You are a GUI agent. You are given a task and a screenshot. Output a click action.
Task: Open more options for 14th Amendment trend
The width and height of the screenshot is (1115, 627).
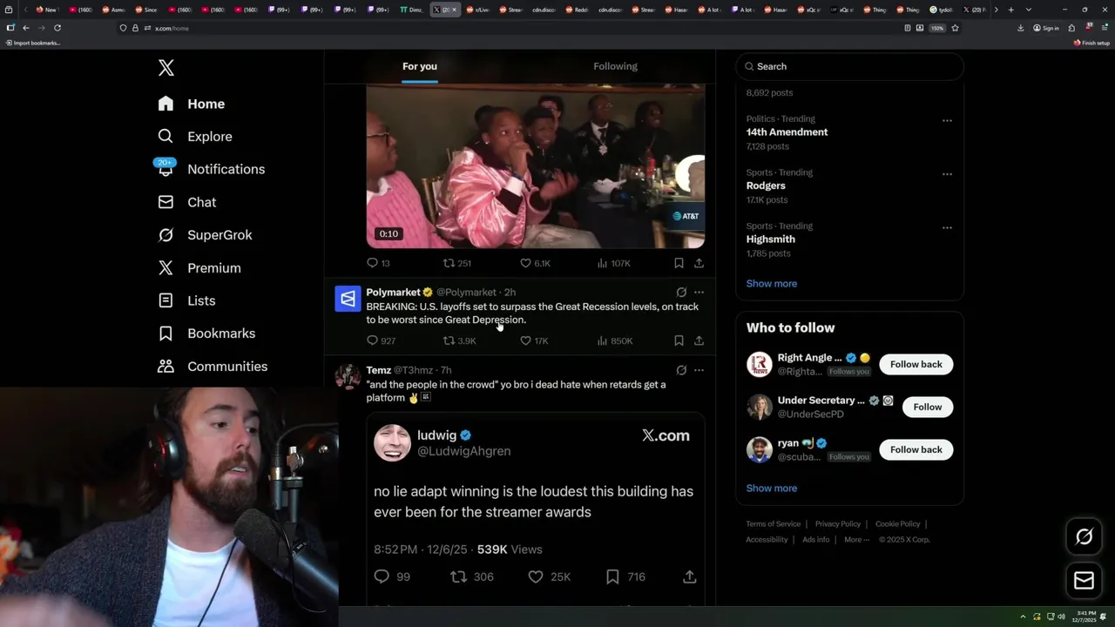pyautogui.click(x=947, y=121)
